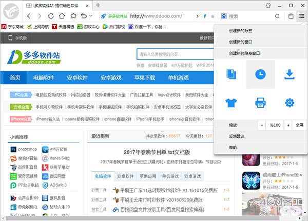Screen dimensions: 308x221
Task: Open 上网导航 bookmark
Action: 37,27
